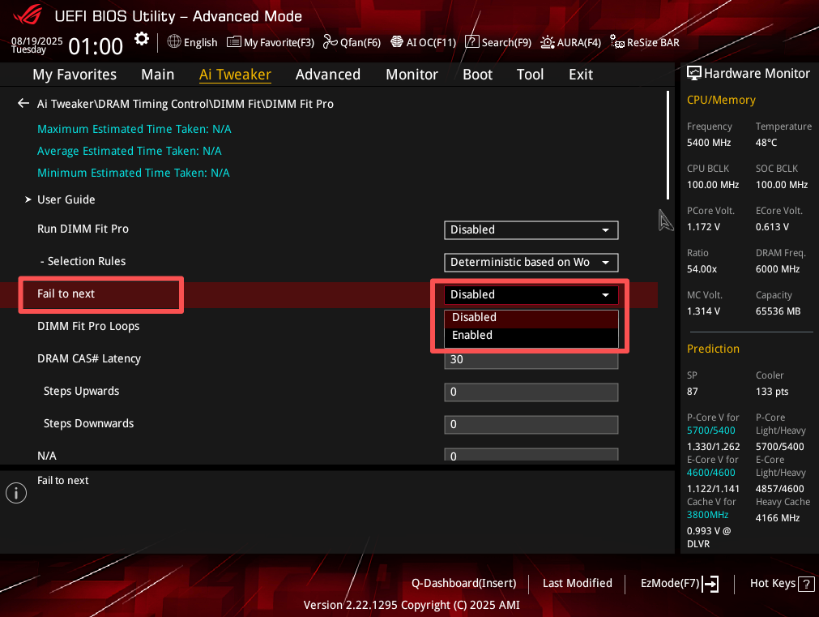Toggle the ReSize BAR option

pos(645,42)
